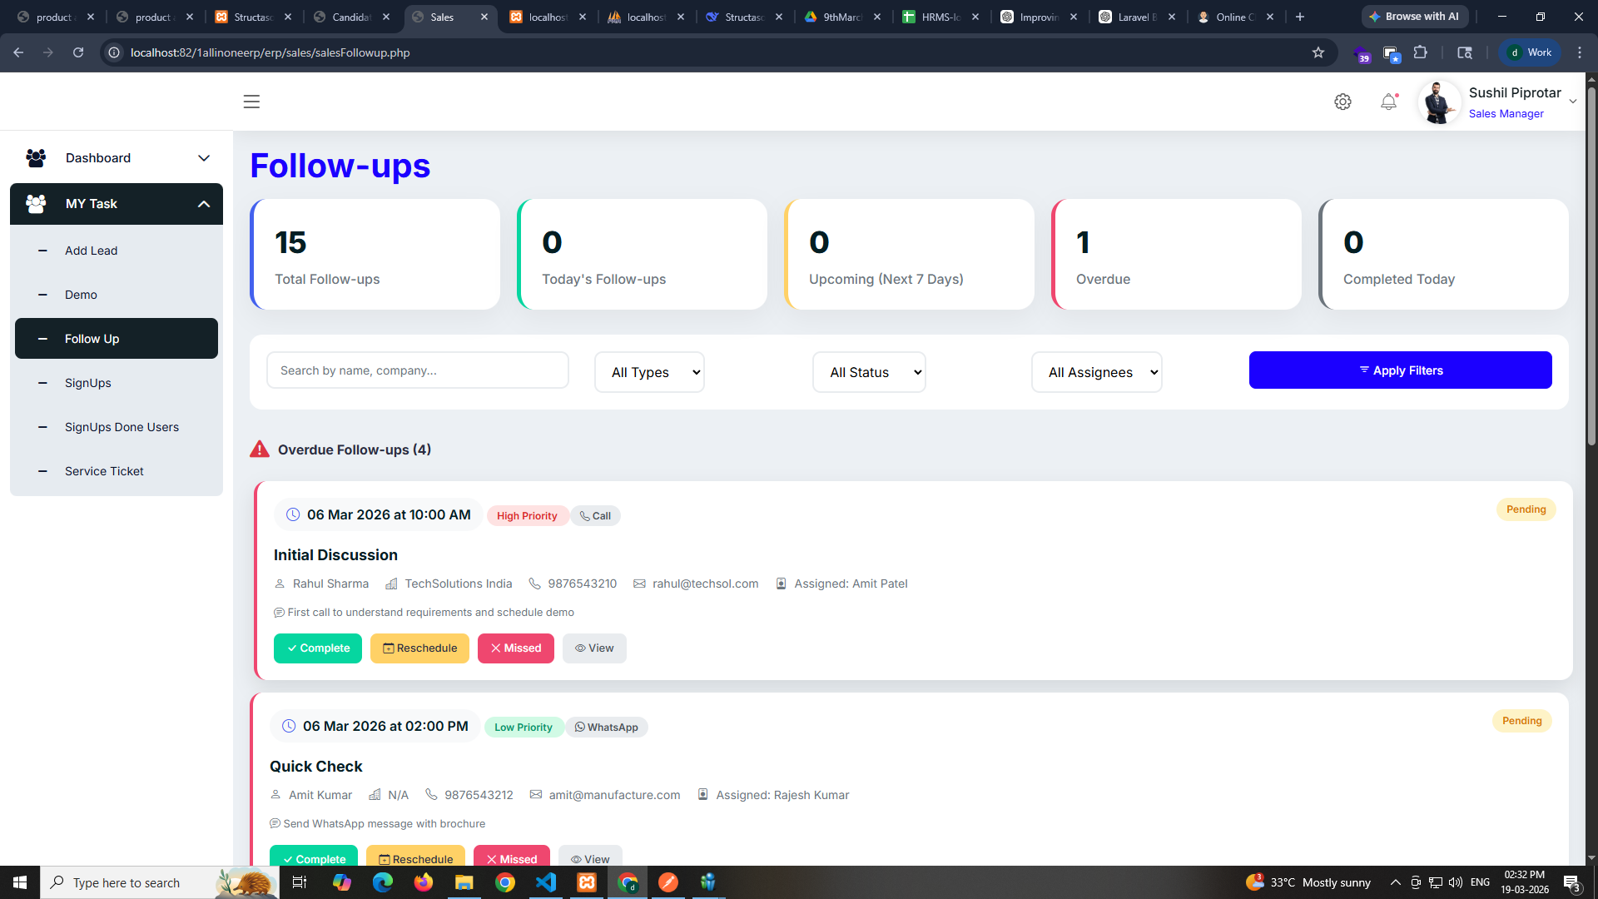Image resolution: width=1598 pixels, height=899 pixels.
Task: Click Pending badge on Quick Check
Action: pyautogui.click(x=1521, y=721)
